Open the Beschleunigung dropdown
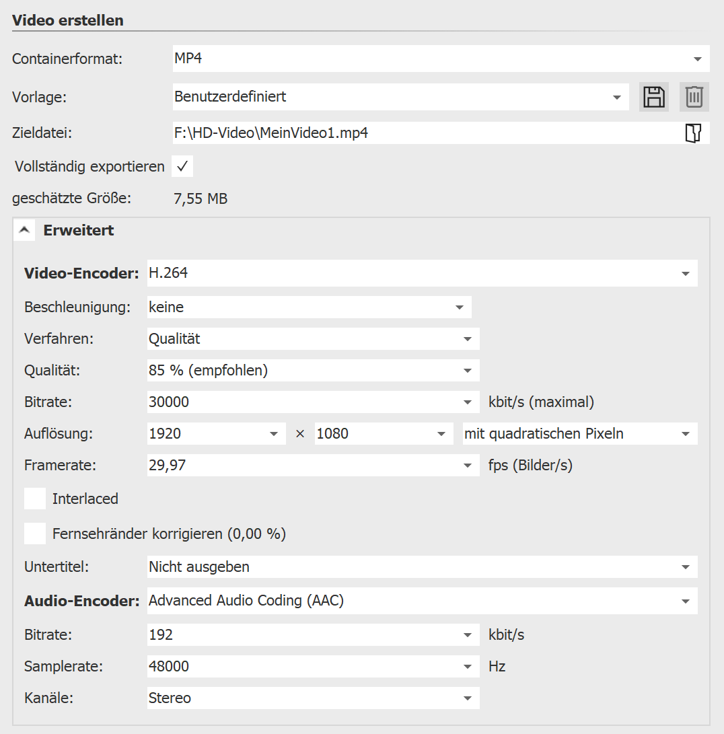The height and width of the screenshot is (734, 724). 460,307
